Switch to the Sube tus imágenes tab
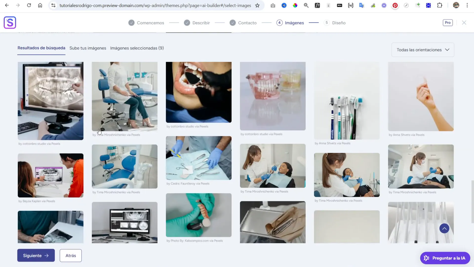474x267 pixels. pos(88,48)
